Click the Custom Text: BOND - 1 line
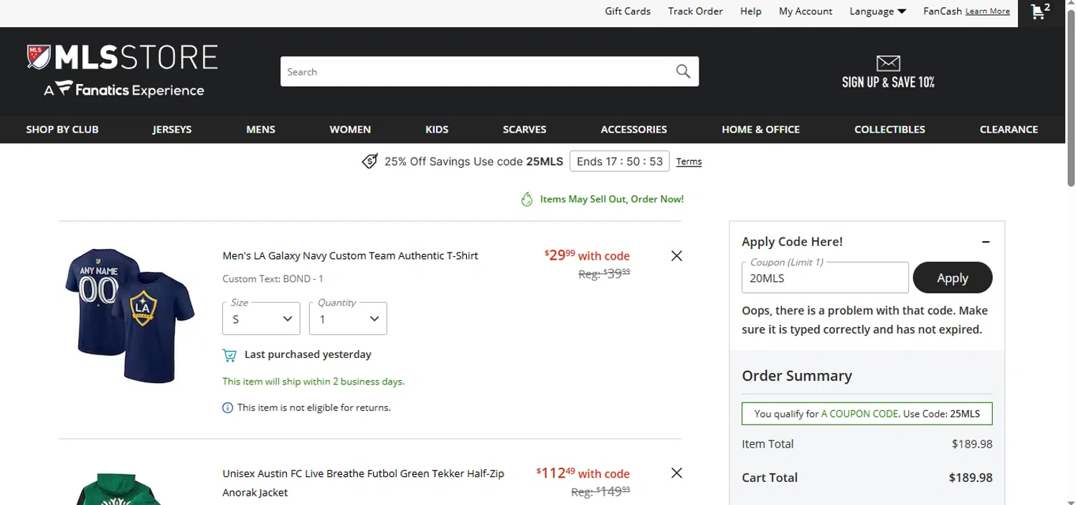1076x505 pixels. tap(273, 279)
